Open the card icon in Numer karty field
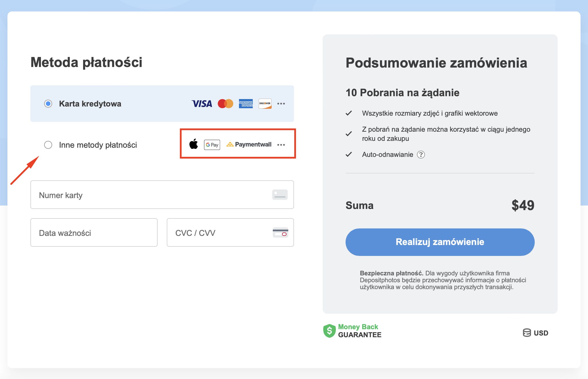The width and height of the screenshot is (588, 379). (280, 195)
